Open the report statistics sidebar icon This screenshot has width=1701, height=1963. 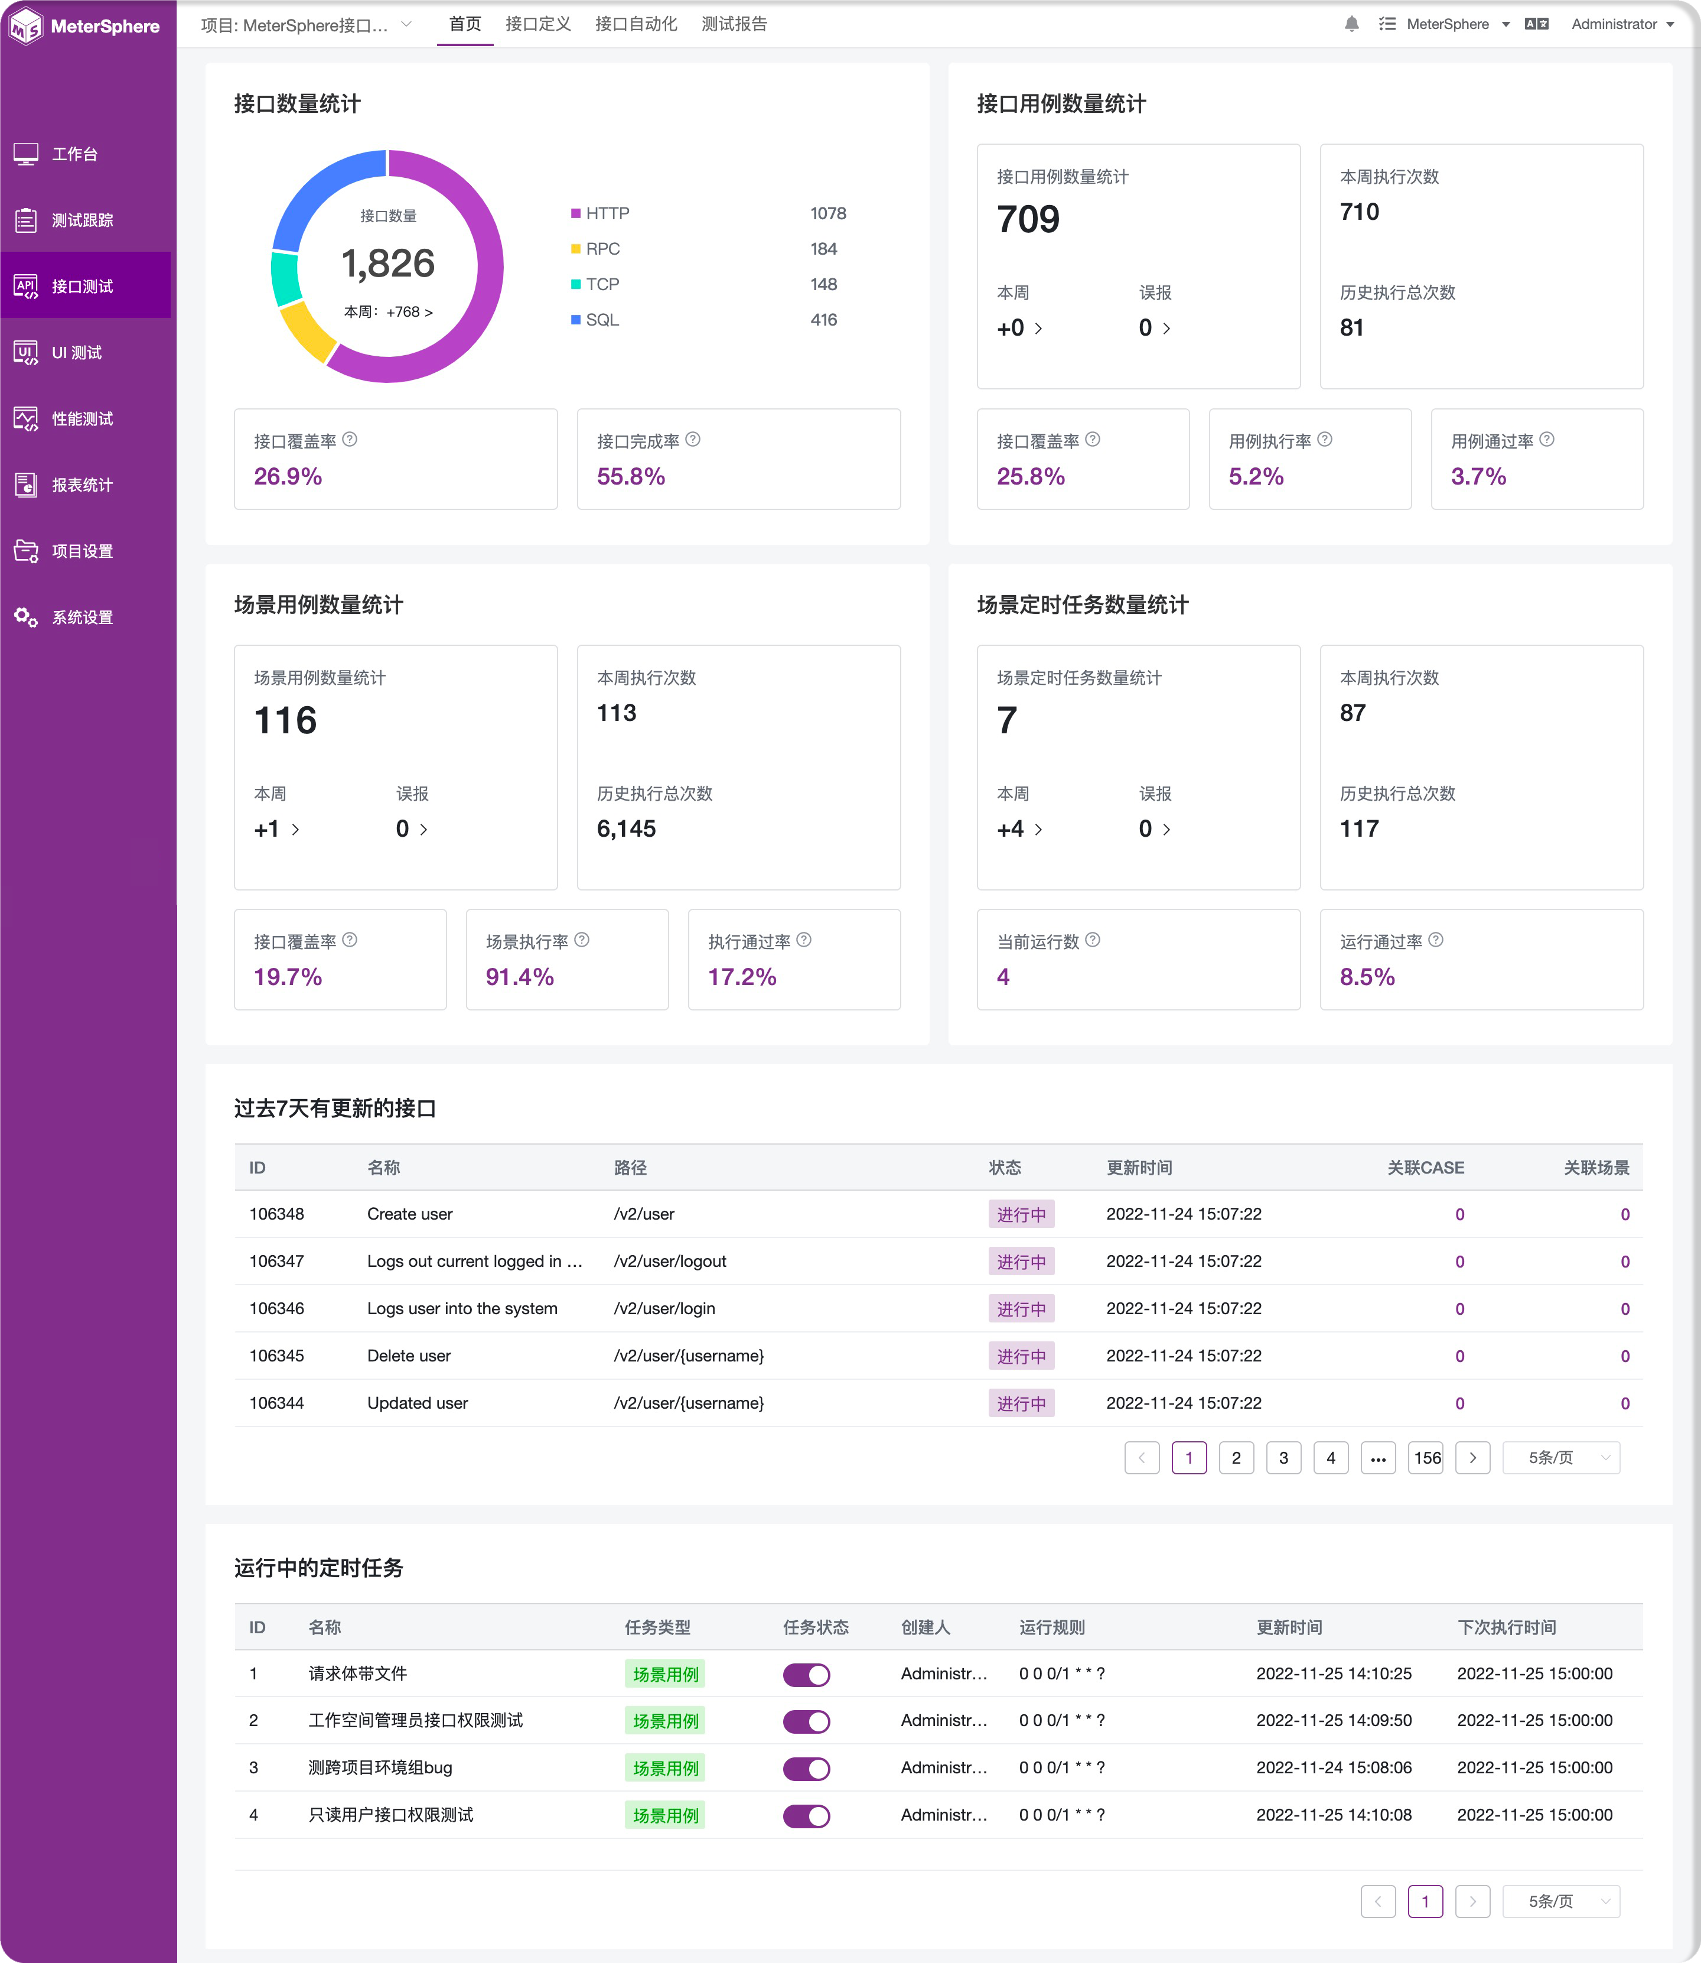coord(25,485)
